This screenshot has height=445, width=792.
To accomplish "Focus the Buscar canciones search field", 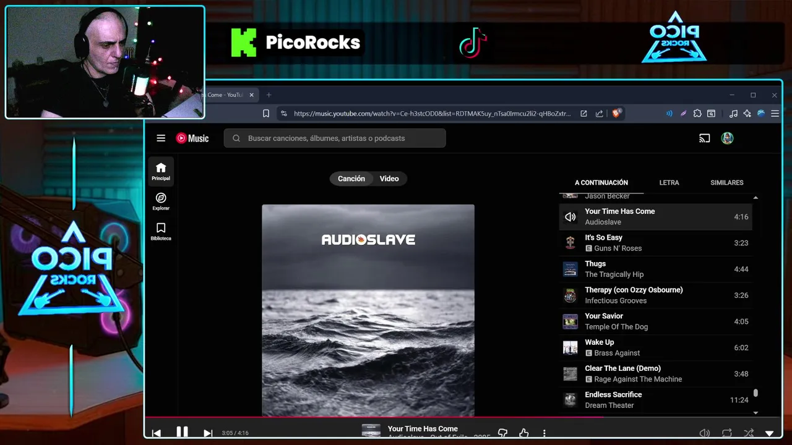I will tap(335, 138).
